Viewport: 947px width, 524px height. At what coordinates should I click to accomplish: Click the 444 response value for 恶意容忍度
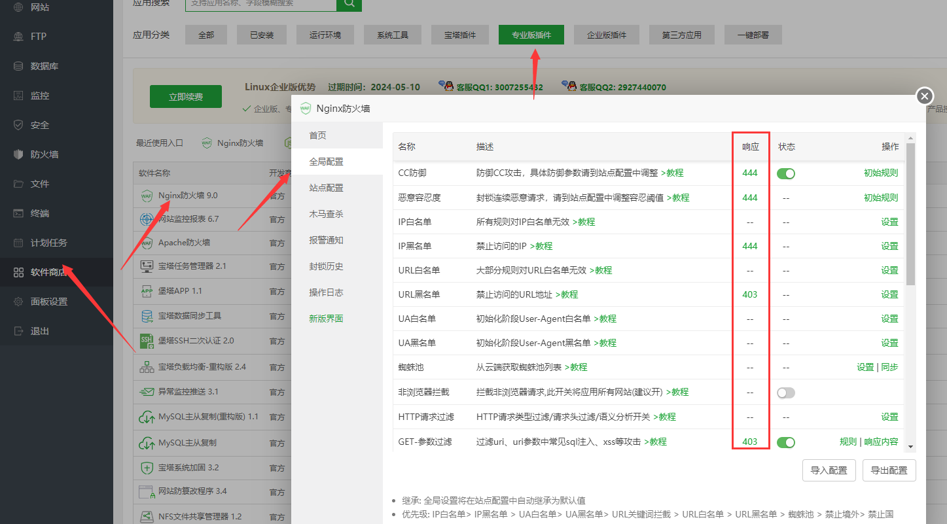(x=750, y=198)
